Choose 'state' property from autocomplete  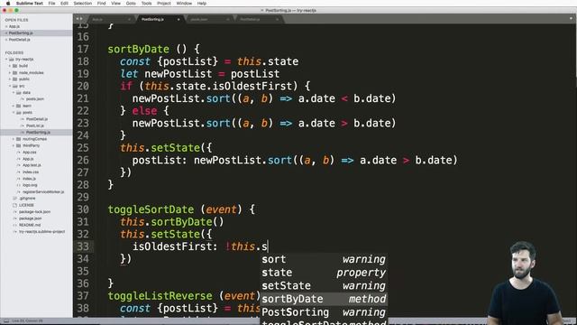tap(324, 273)
